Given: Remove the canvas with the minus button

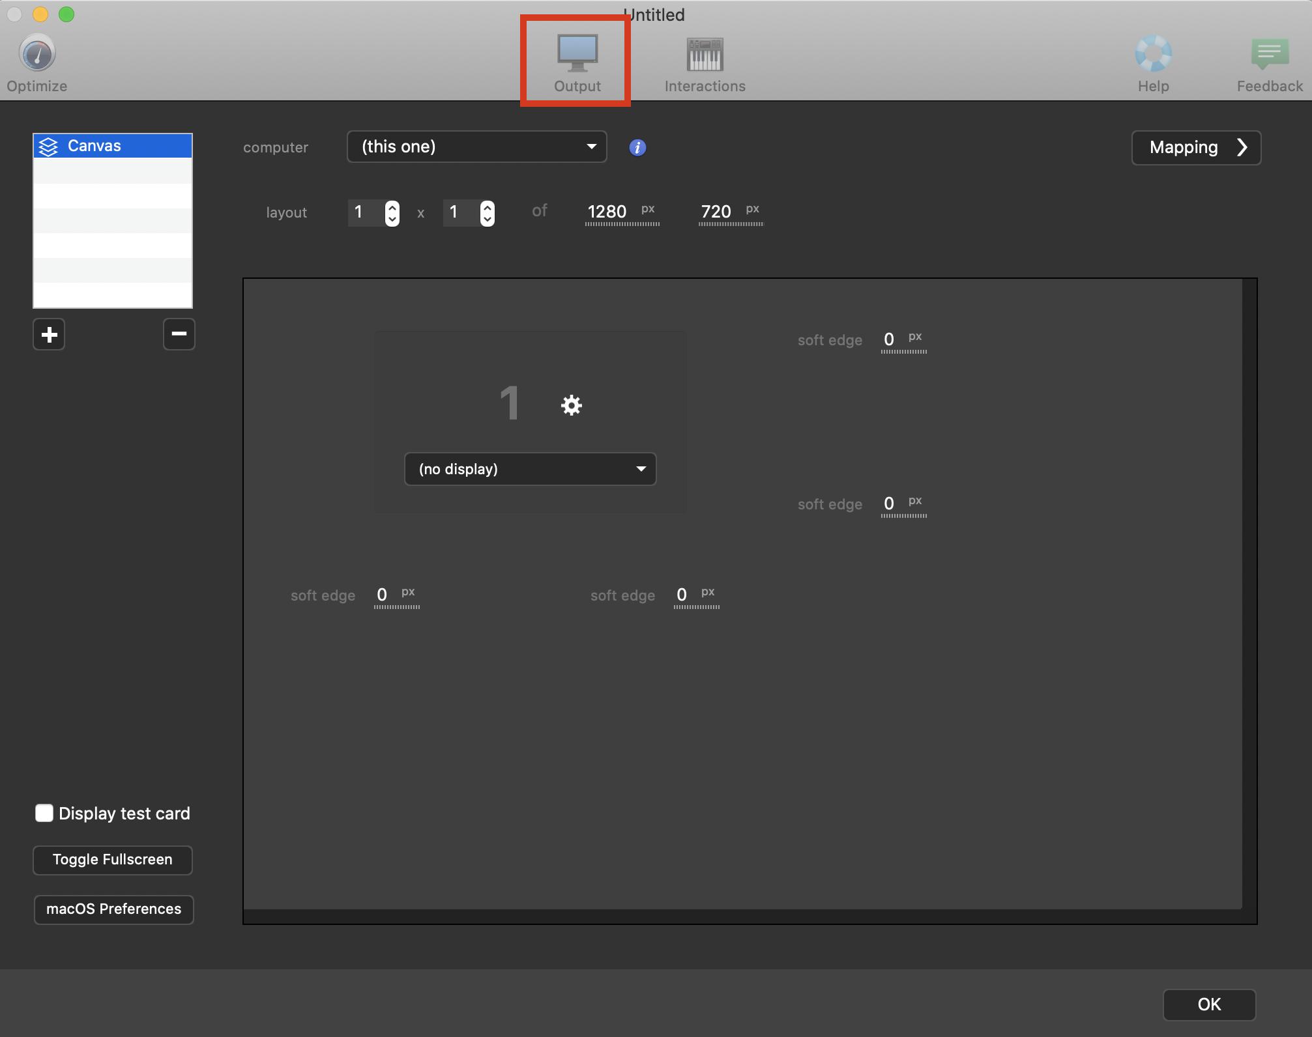Looking at the screenshot, I should click(179, 334).
